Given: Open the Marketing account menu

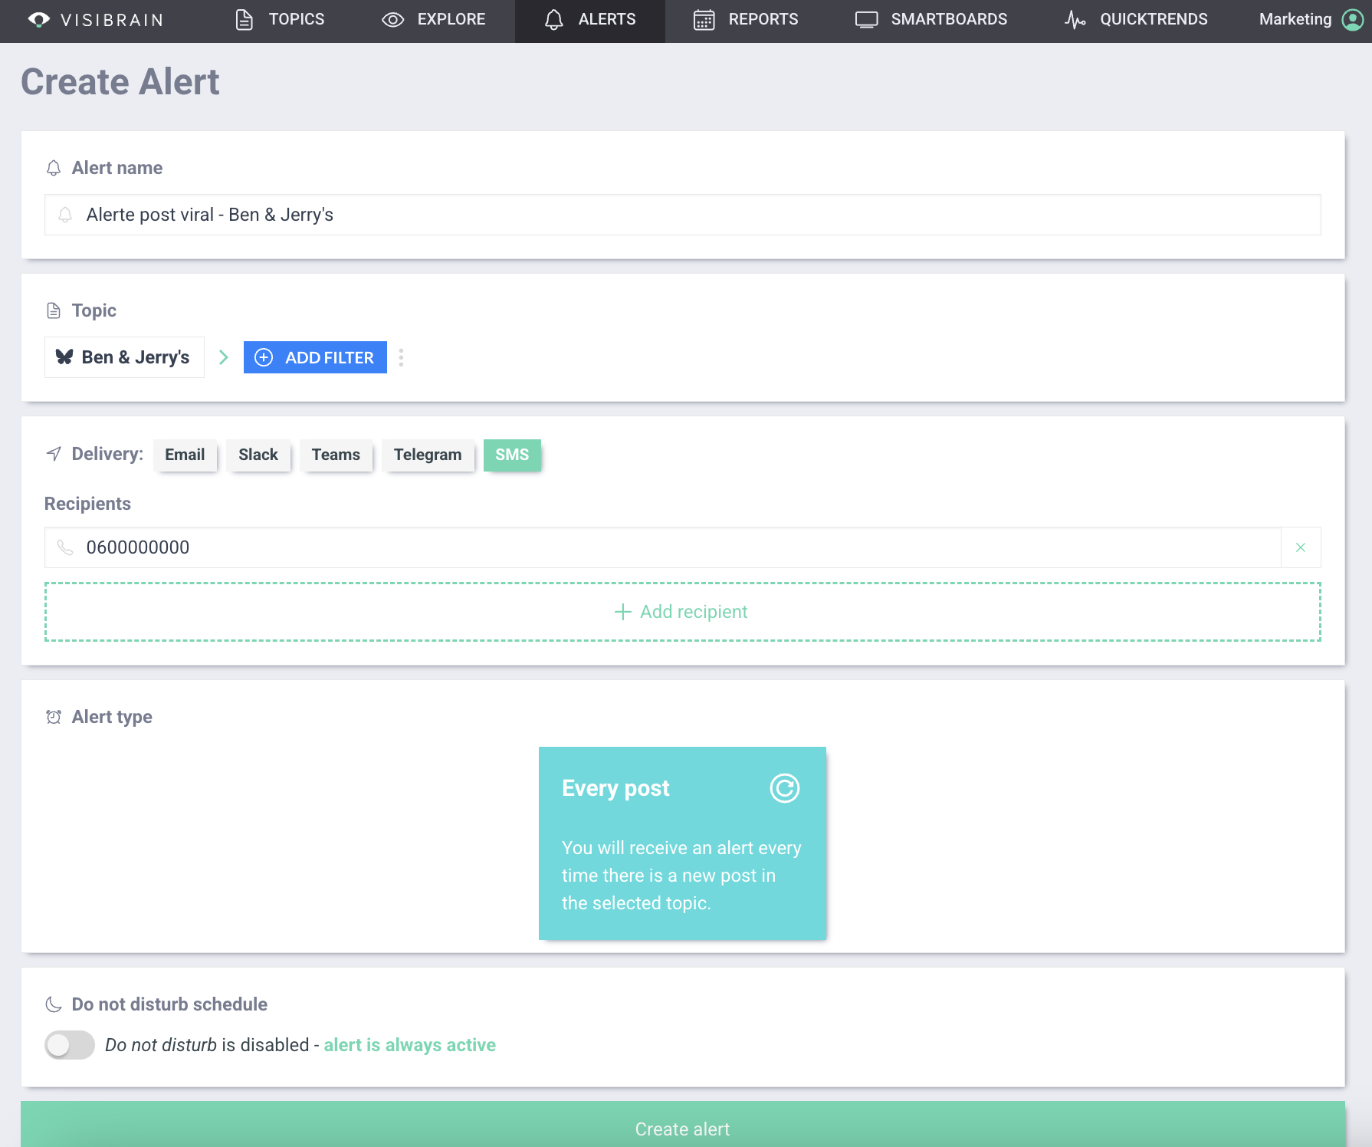Looking at the screenshot, I should pos(1311,20).
